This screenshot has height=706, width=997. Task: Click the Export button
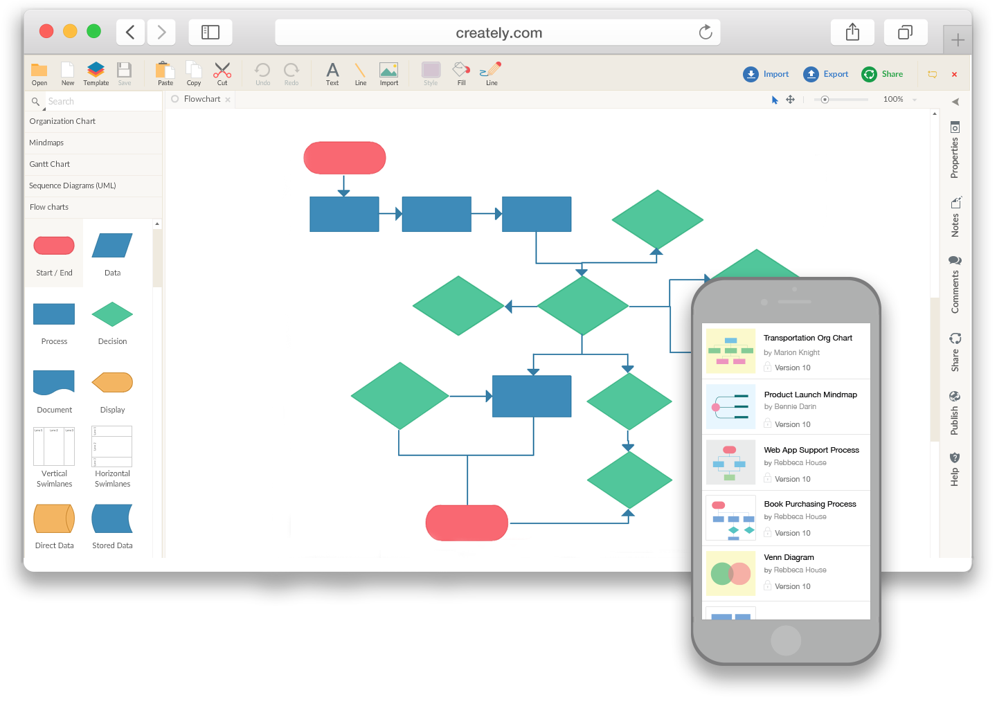(825, 74)
